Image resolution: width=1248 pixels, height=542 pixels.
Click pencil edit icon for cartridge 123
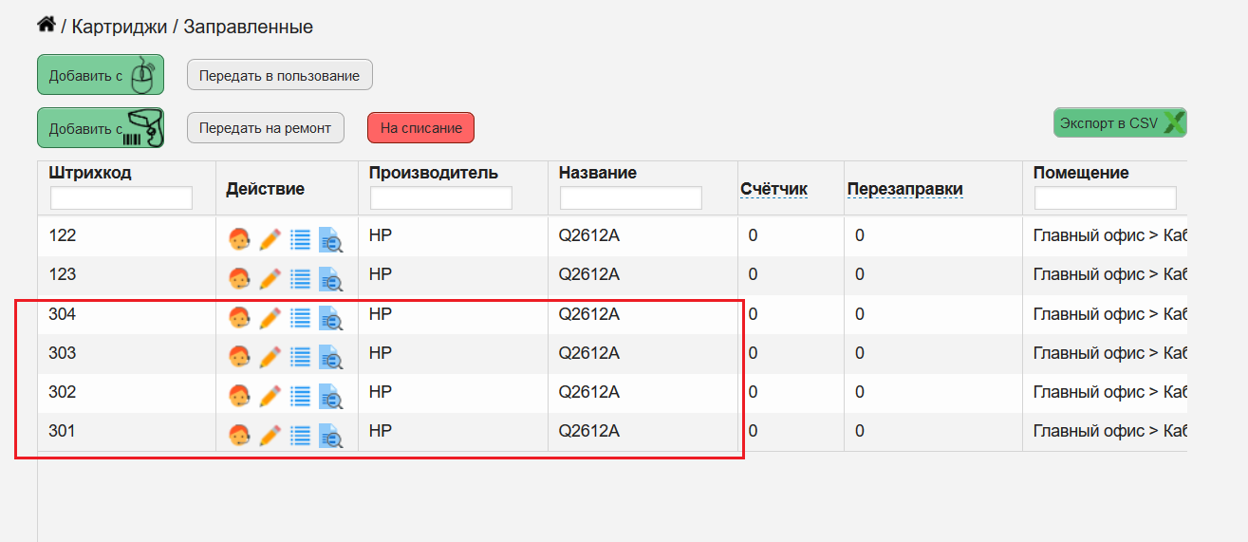(270, 279)
